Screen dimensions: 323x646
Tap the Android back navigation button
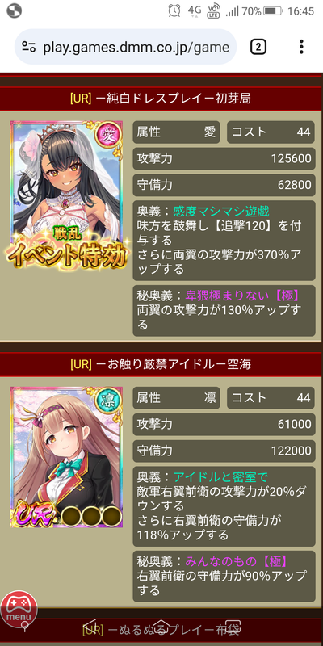(91, 627)
